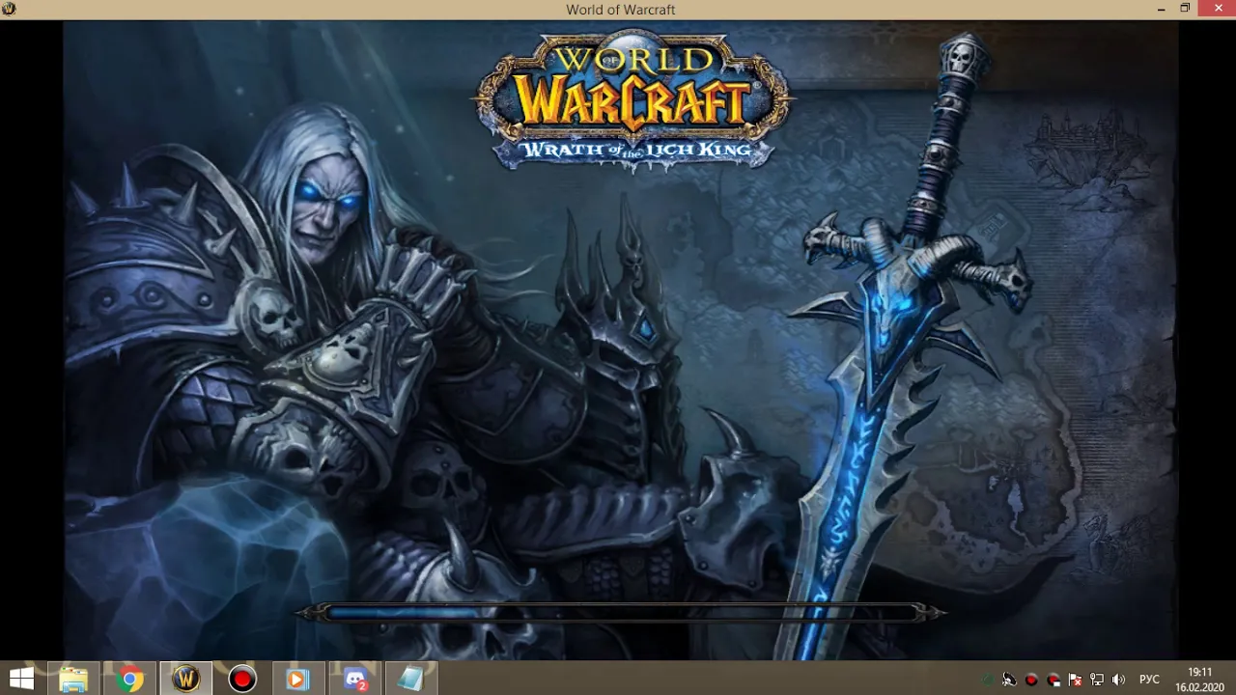Open the red screen recorder taskbar app
The image size is (1236, 695).
coord(241,679)
